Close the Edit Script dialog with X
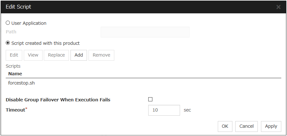Viewport: 287px width, 136px height. (x=278, y=7)
